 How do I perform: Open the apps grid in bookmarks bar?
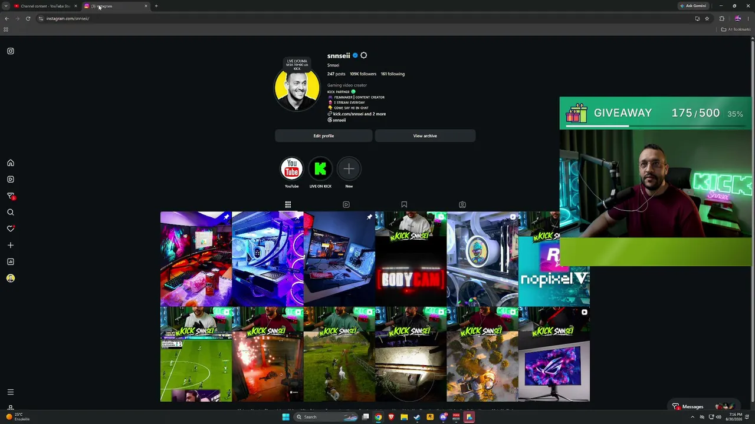point(6,29)
